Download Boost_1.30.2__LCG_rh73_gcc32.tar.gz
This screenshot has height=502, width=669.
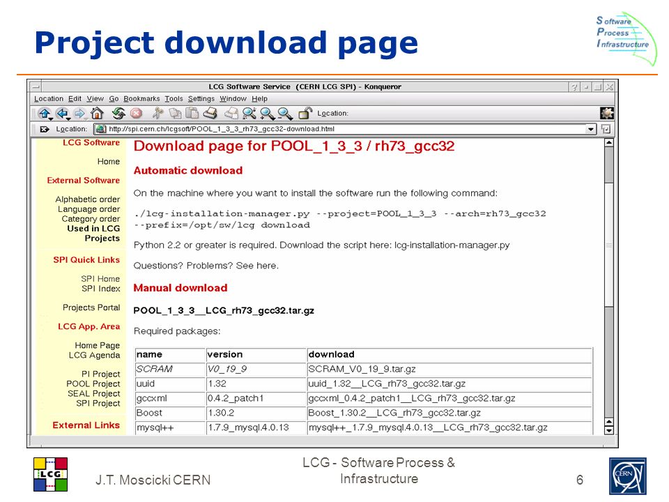point(394,413)
